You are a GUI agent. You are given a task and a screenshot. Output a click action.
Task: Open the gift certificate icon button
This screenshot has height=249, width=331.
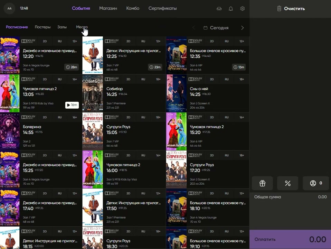click(262, 183)
